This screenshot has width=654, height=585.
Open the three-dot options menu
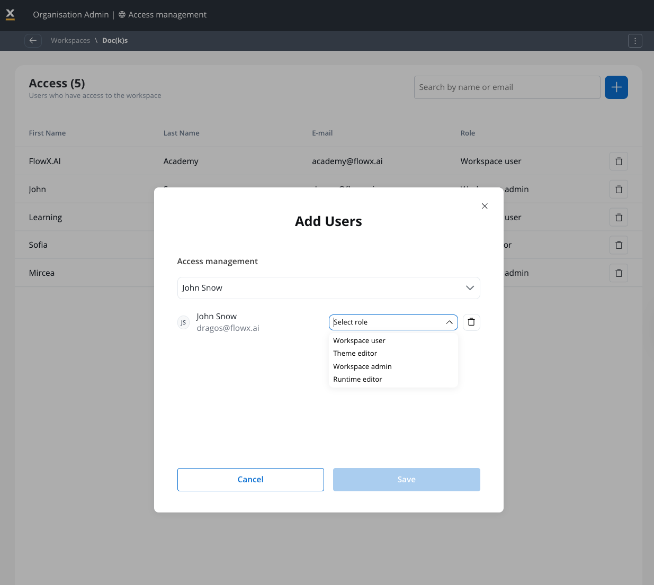(635, 41)
